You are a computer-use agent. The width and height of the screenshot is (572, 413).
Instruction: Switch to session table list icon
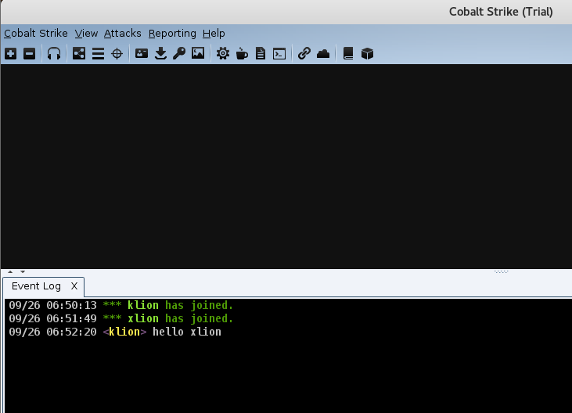tap(98, 54)
